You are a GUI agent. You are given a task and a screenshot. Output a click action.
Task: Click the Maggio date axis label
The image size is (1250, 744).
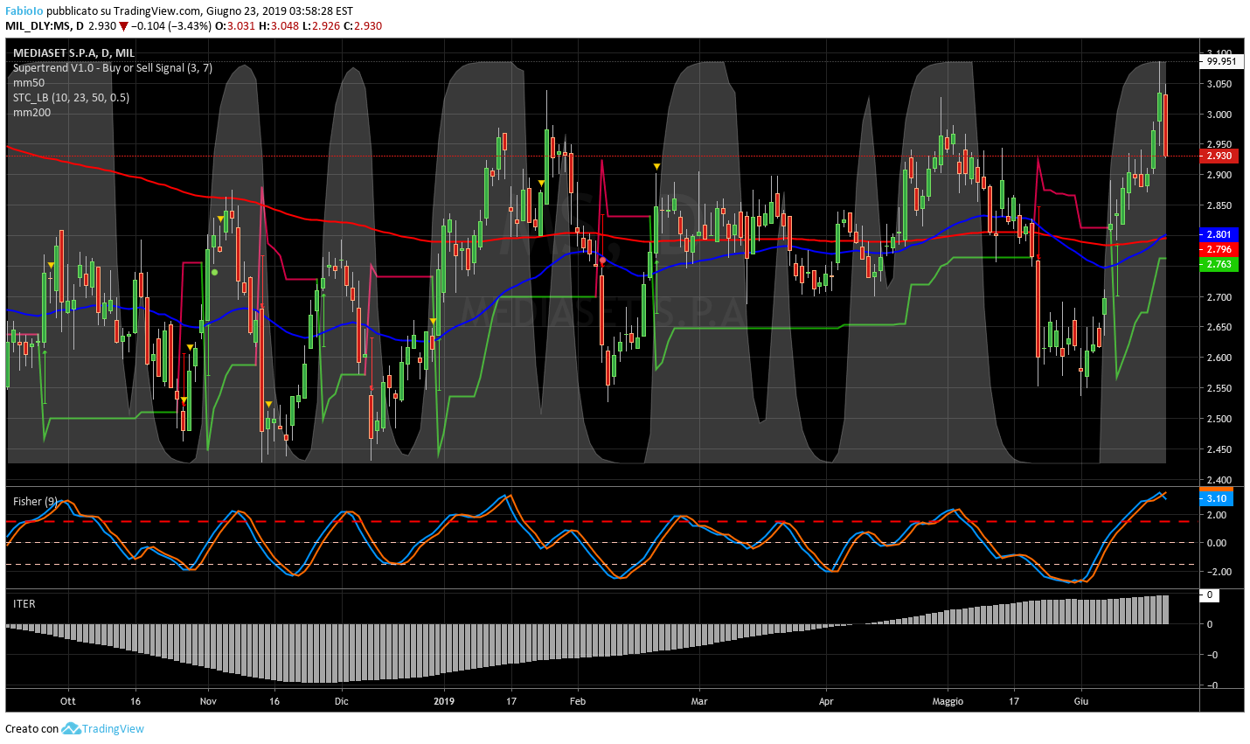(x=948, y=701)
